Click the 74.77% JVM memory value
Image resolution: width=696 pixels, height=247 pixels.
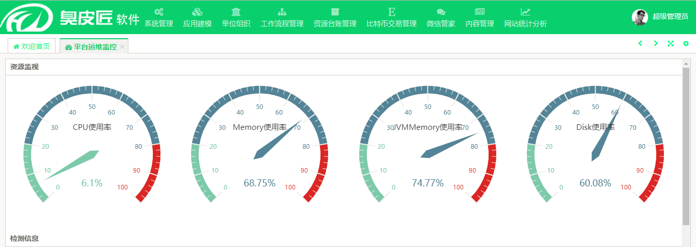[427, 183]
